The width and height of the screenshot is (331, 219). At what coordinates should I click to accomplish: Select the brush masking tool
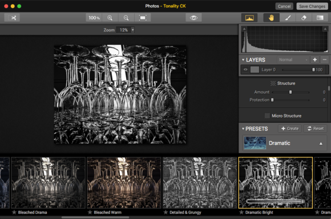coord(288,18)
